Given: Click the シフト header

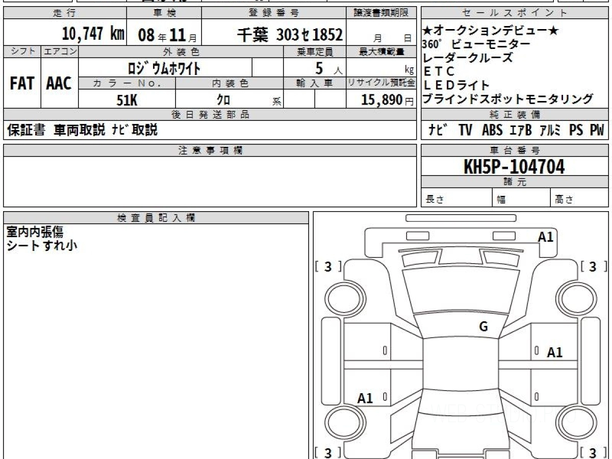Looking at the screenshot, I should (22, 52).
